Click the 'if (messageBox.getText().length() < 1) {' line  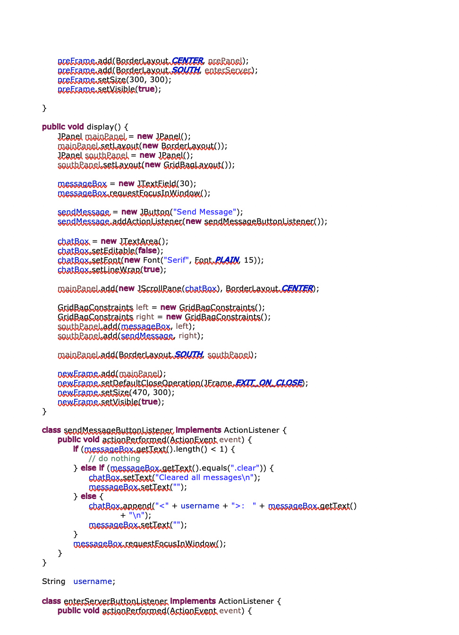(x=154, y=449)
